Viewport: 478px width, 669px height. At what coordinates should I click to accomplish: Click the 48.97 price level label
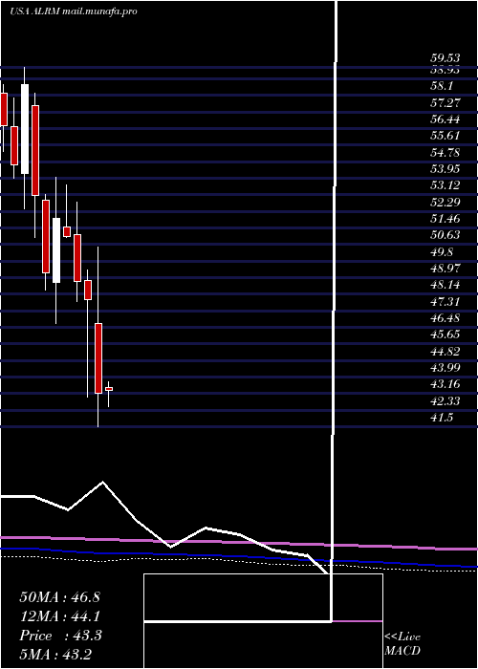tap(445, 268)
